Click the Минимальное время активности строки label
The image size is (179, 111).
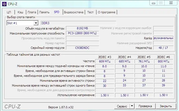[x=67, y=81]
